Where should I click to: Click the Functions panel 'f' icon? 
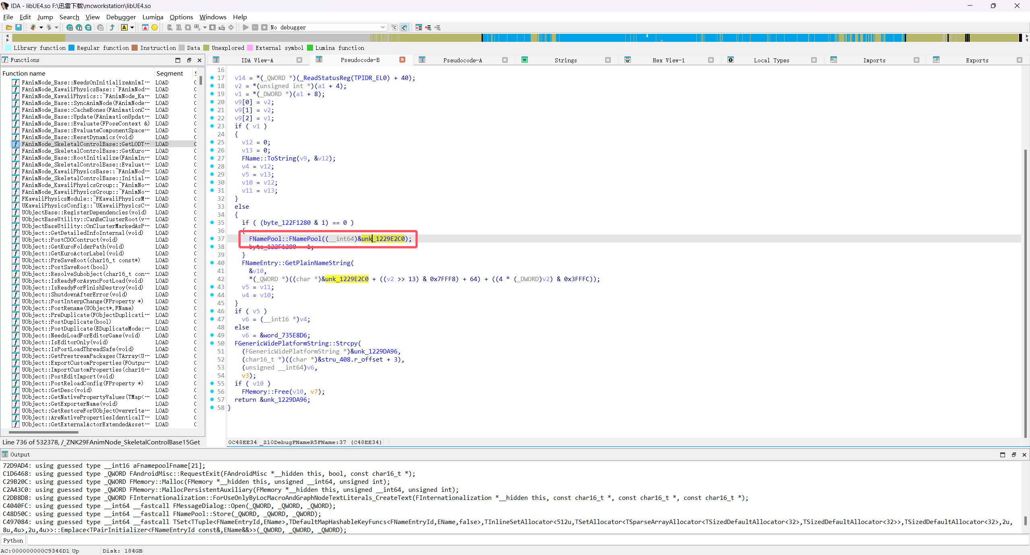(x=5, y=60)
